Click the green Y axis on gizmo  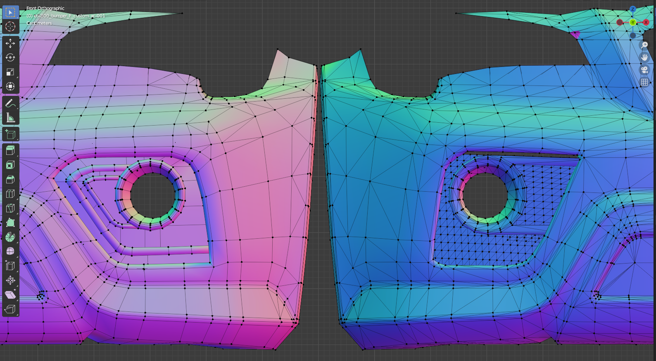click(633, 22)
